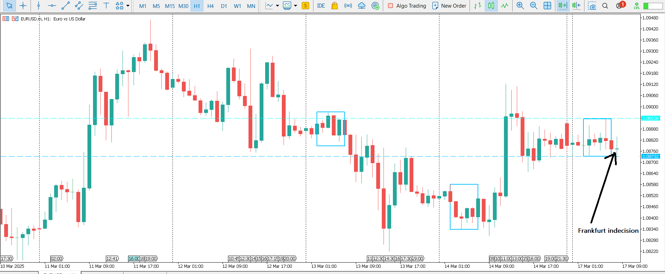Select the Fibonacci retracement tool

point(93,6)
